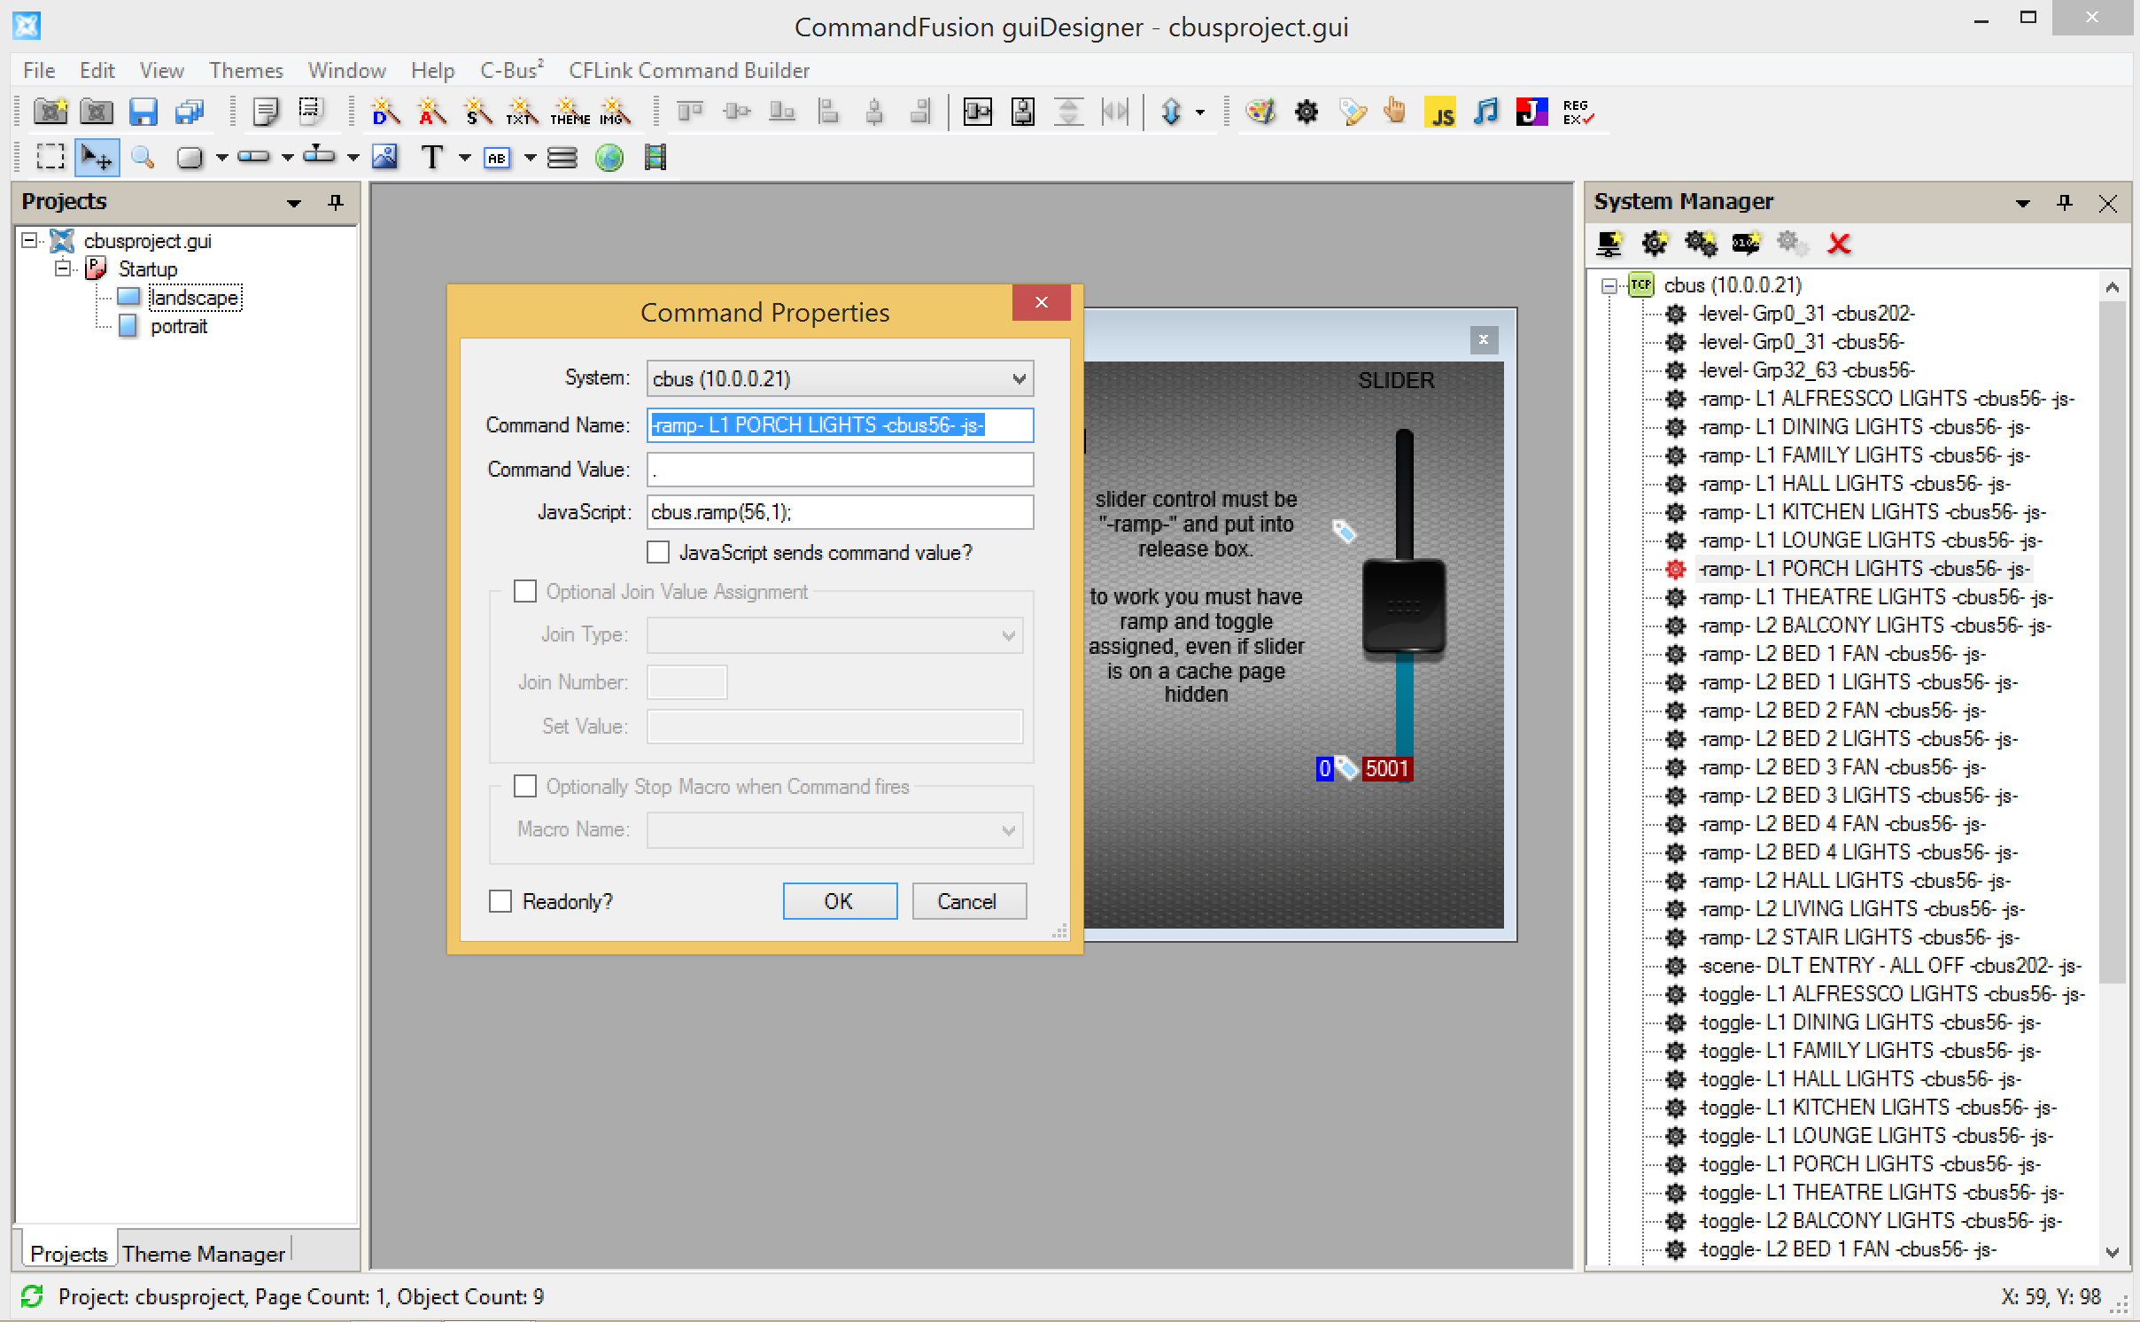Switch to the Theme Manager tab

pos(204,1254)
